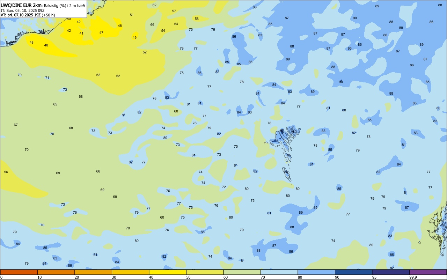
Task: Pick the 50–60 pale yellow legend swatch
Action: coord(205,272)
